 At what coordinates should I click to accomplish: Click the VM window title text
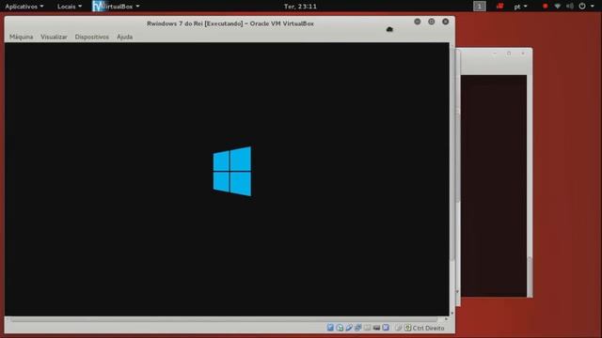tap(230, 23)
